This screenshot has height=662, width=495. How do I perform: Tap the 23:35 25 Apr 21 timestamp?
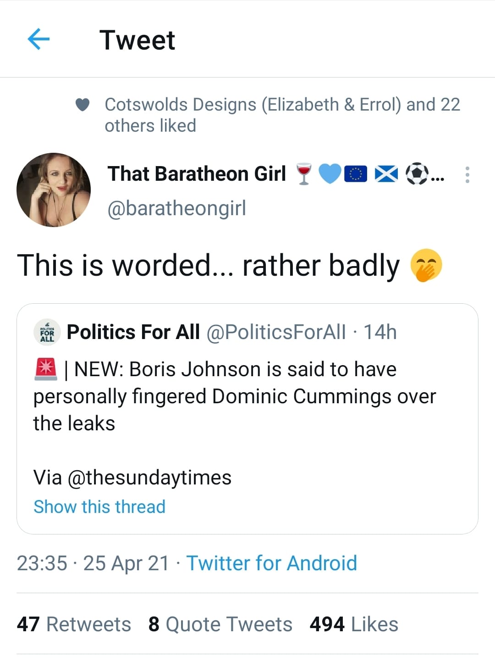coord(93,563)
